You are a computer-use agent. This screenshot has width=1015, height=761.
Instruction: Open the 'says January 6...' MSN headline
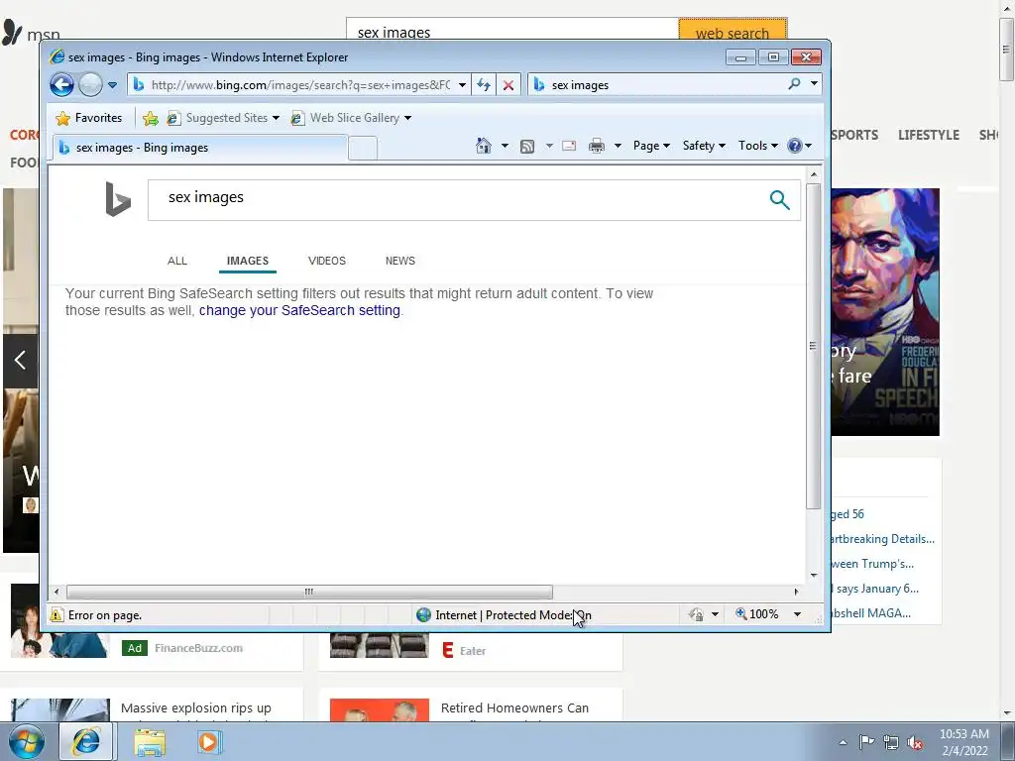pos(874,589)
